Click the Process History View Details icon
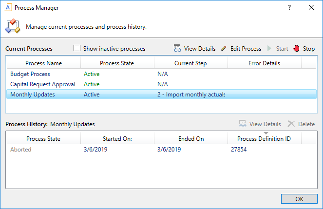323x209 pixels. coord(243,124)
